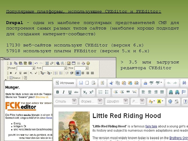Insert link using CKEditor globe icon
The height and width of the screenshot is (141, 188).
(x=171, y=92)
